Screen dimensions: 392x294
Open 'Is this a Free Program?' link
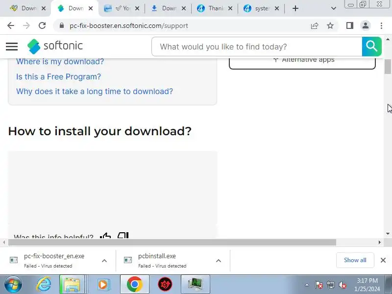(x=58, y=76)
